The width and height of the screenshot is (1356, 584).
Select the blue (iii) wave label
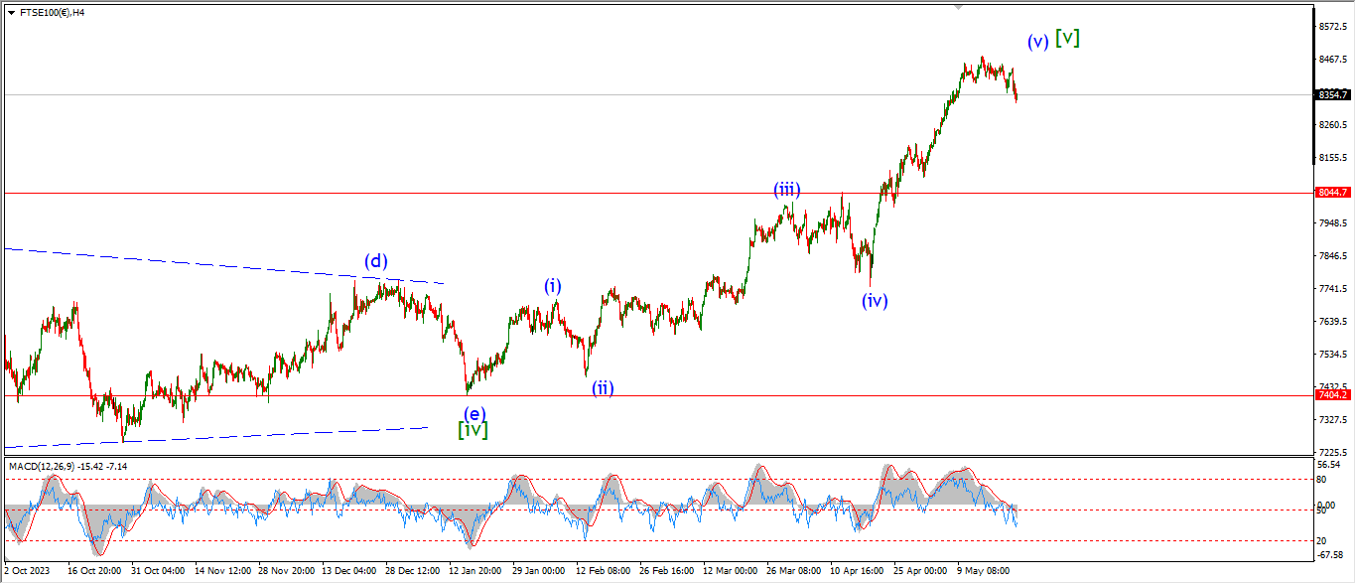coord(787,190)
